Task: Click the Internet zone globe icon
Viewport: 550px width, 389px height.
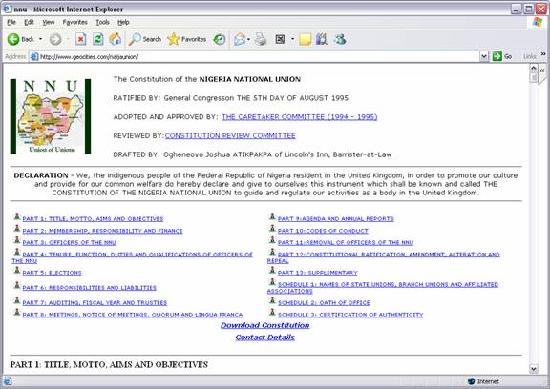Action: click(x=472, y=381)
